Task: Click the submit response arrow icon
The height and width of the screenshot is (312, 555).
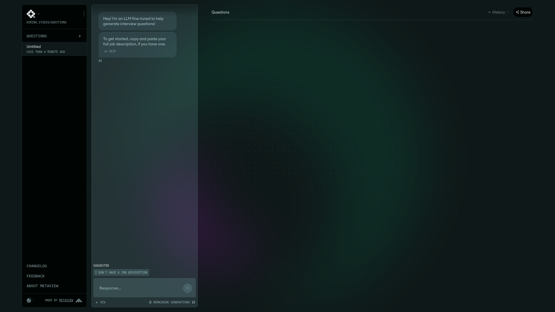Action: pyautogui.click(x=187, y=288)
